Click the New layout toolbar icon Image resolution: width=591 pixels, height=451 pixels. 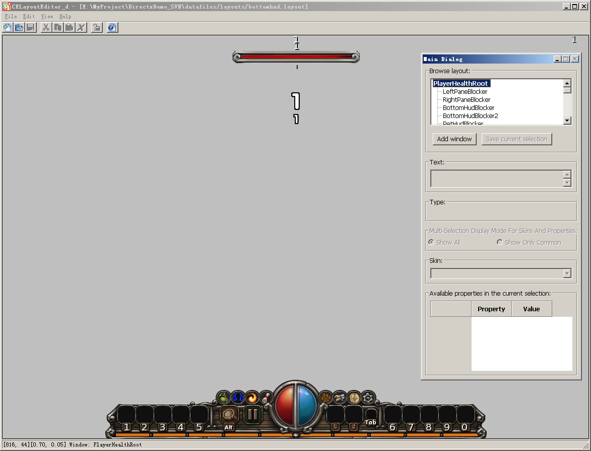coord(8,28)
